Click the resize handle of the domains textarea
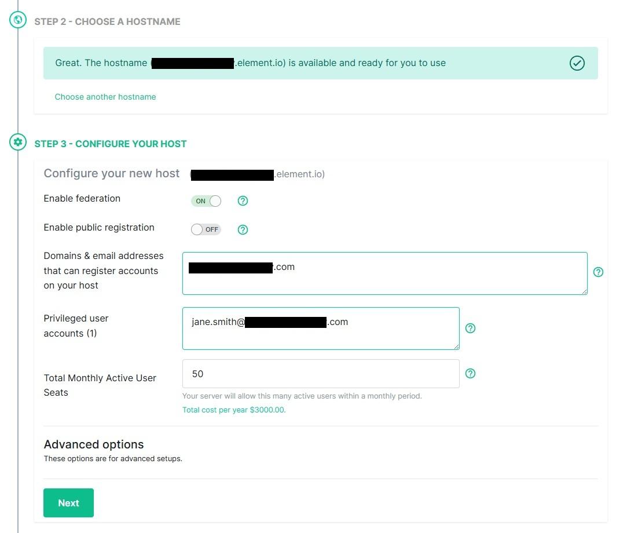 pos(585,291)
